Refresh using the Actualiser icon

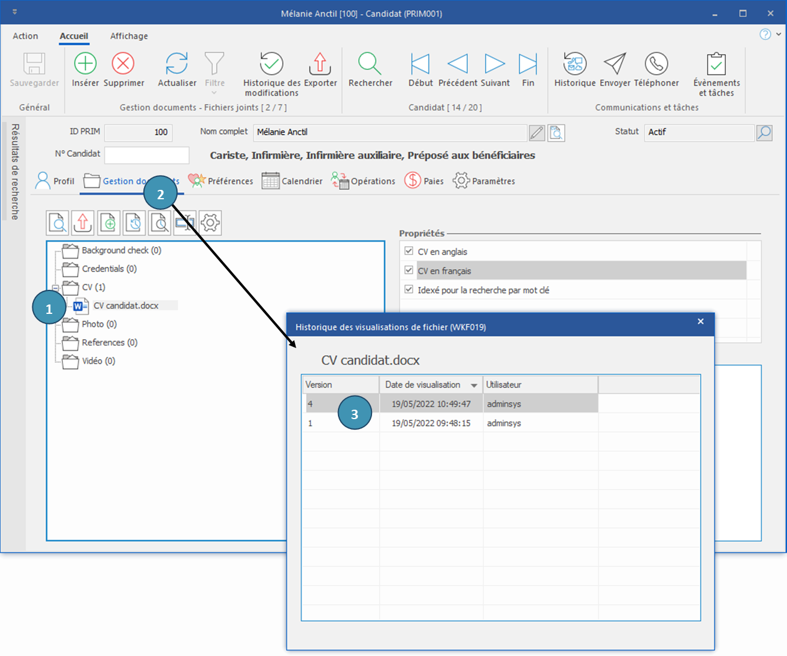(x=177, y=63)
